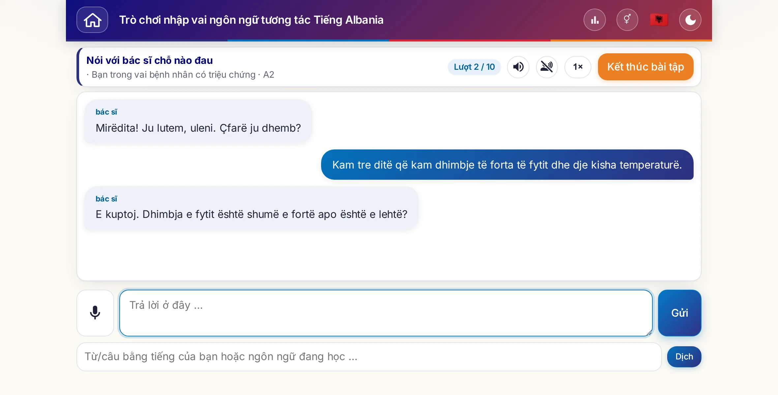Open the statistics bar chart icon
This screenshot has width=778, height=395.
click(x=595, y=20)
